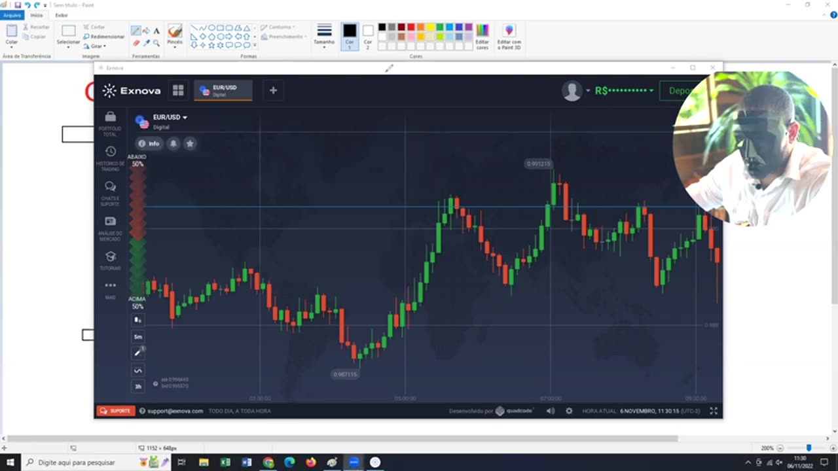Viewport: 838px width, 471px height.
Task: Open the 3h chart timeframe selector
Action: [137, 387]
